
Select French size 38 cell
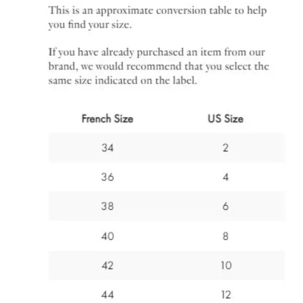108,206
